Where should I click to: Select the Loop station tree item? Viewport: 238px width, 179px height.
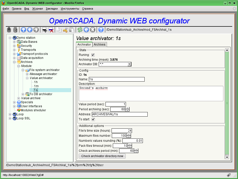[20, 114]
